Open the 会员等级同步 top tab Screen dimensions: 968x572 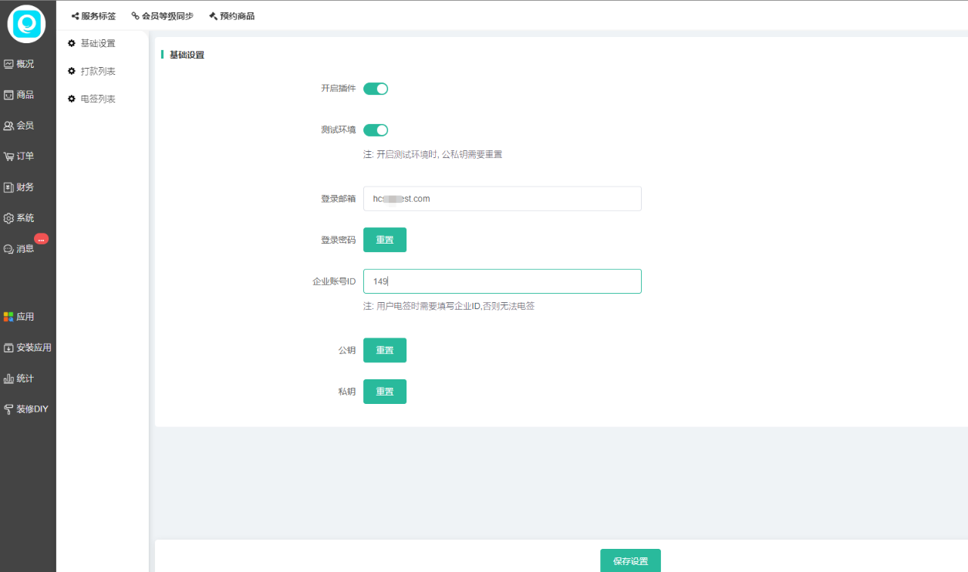(163, 15)
